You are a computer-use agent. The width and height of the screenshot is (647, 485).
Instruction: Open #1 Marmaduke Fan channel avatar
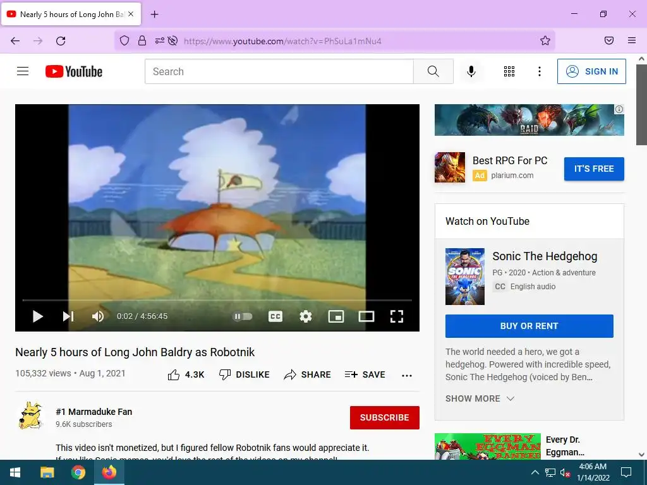point(30,416)
